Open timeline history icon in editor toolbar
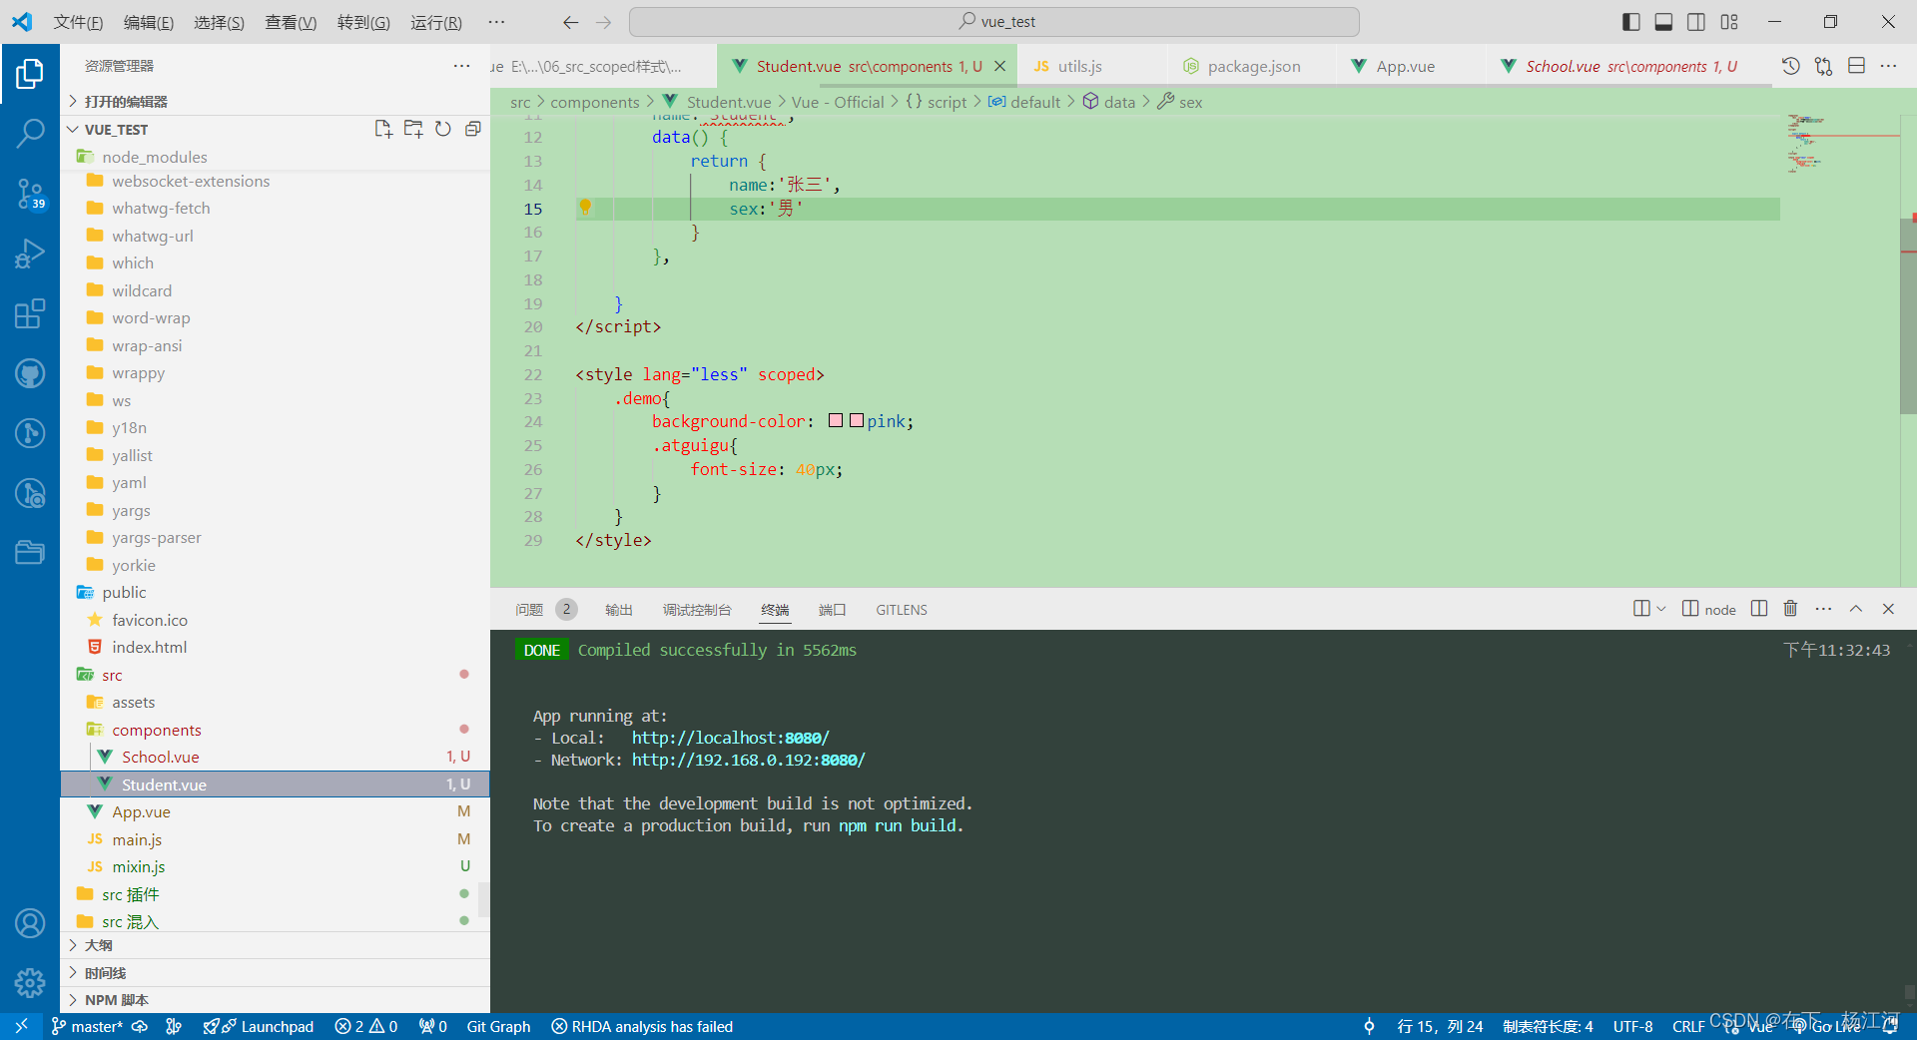Screen dimensions: 1917x1040 pos(1791,66)
